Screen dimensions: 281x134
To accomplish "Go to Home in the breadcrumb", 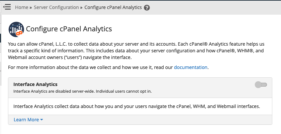I will [x=22, y=7].
